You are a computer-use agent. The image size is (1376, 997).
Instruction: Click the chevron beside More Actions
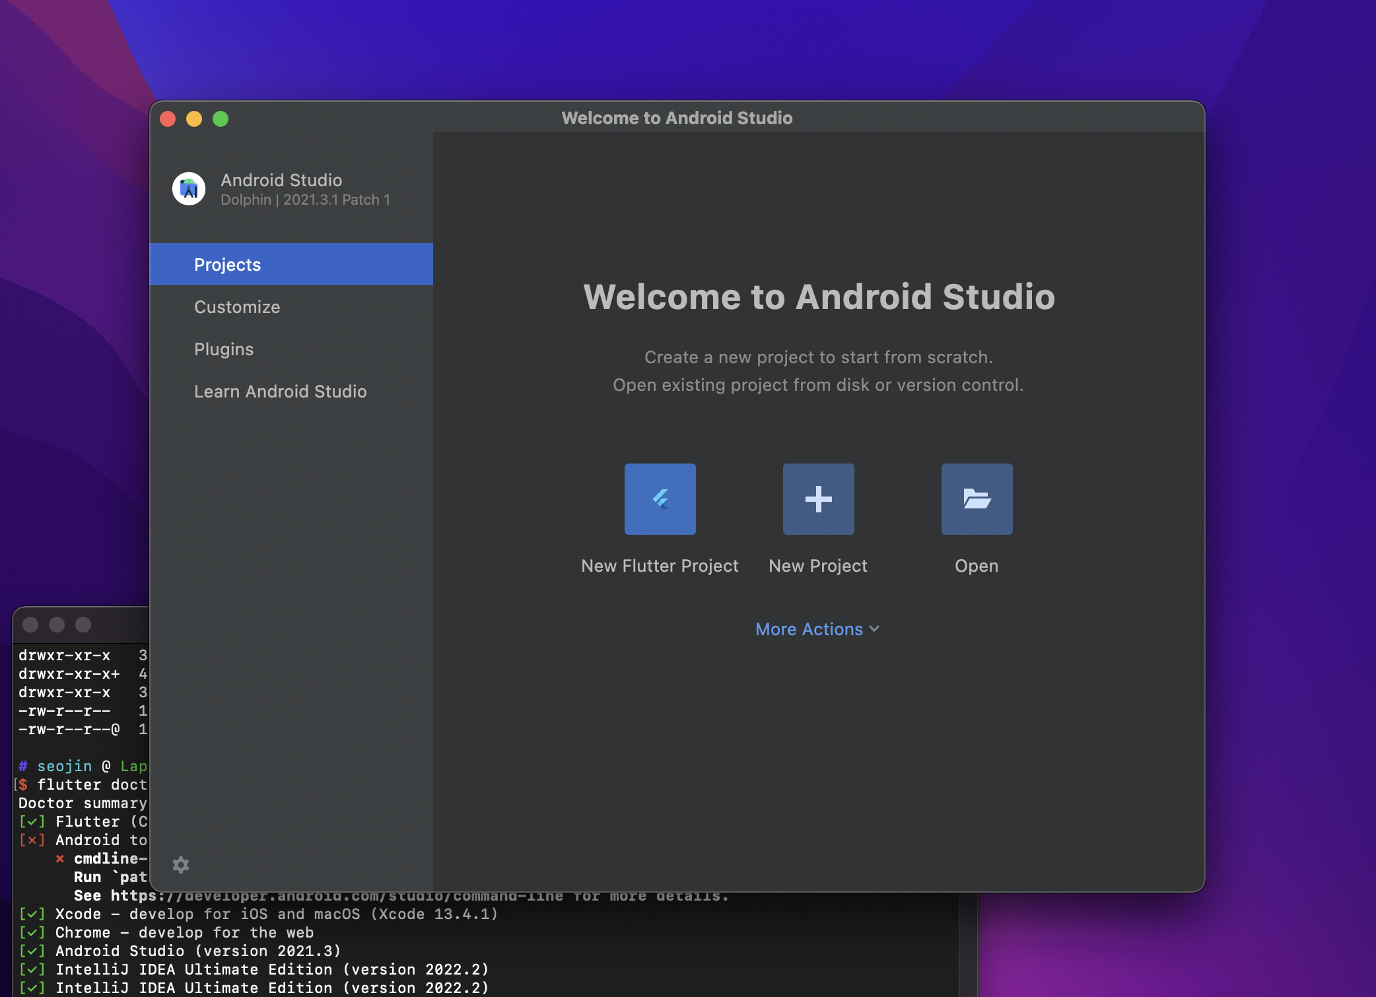click(875, 629)
